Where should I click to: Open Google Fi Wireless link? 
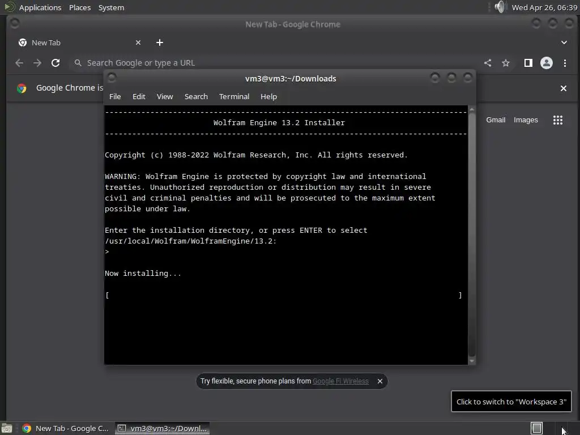(x=340, y=381)
